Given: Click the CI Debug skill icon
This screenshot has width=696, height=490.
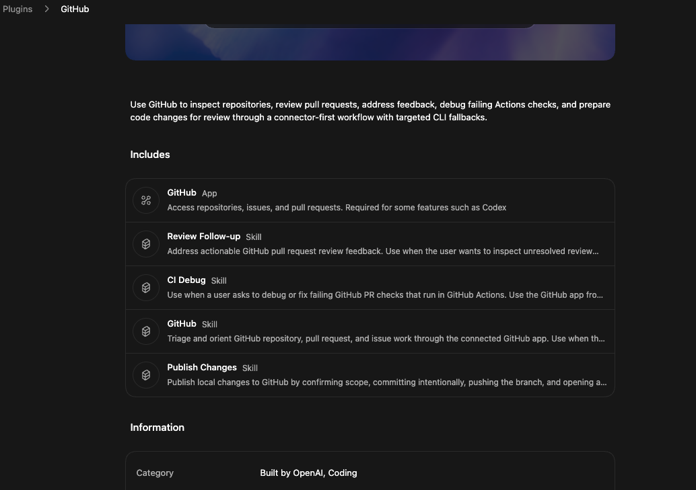Looking at the screenshot, I should [146, 288].
